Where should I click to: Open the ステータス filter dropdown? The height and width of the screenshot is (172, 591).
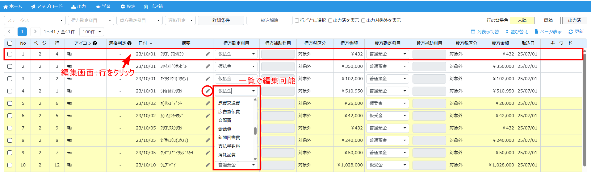point(35,20)
